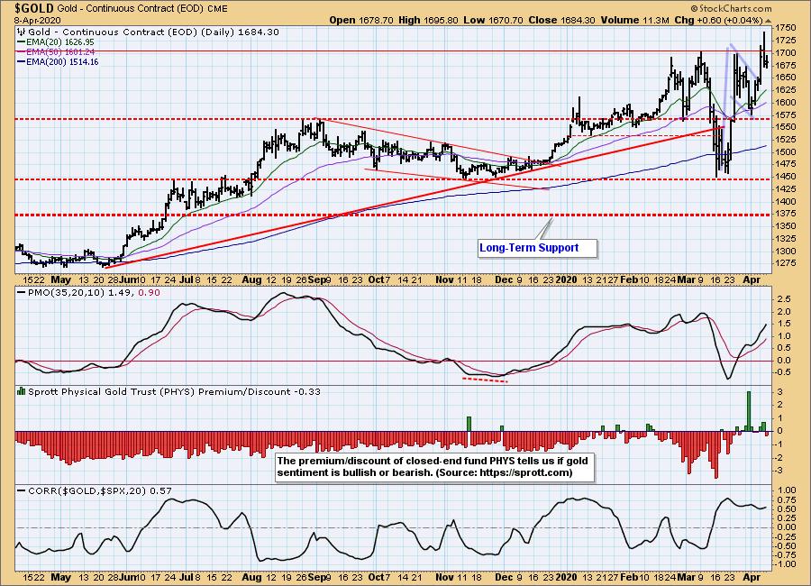Click the green November PHYS premium bar
This screenshot has width=811, height=586.
pos(469,424)
